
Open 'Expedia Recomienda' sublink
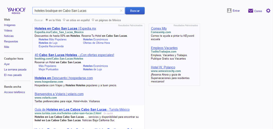click(51, 46)
